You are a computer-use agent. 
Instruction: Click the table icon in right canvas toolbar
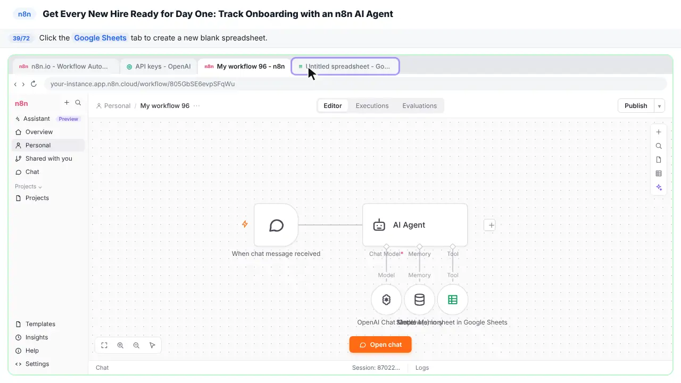659,173
